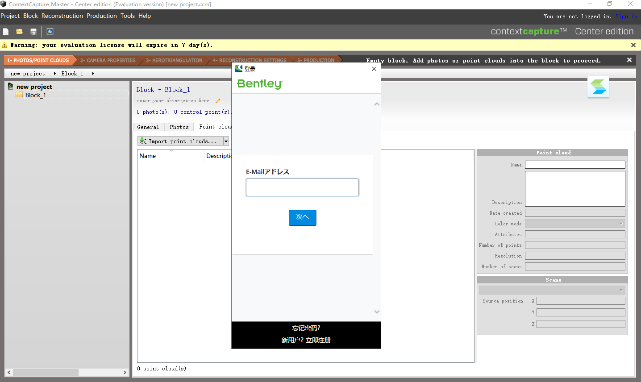
Task: Click the Number of points field
Action: pos(575,245)
